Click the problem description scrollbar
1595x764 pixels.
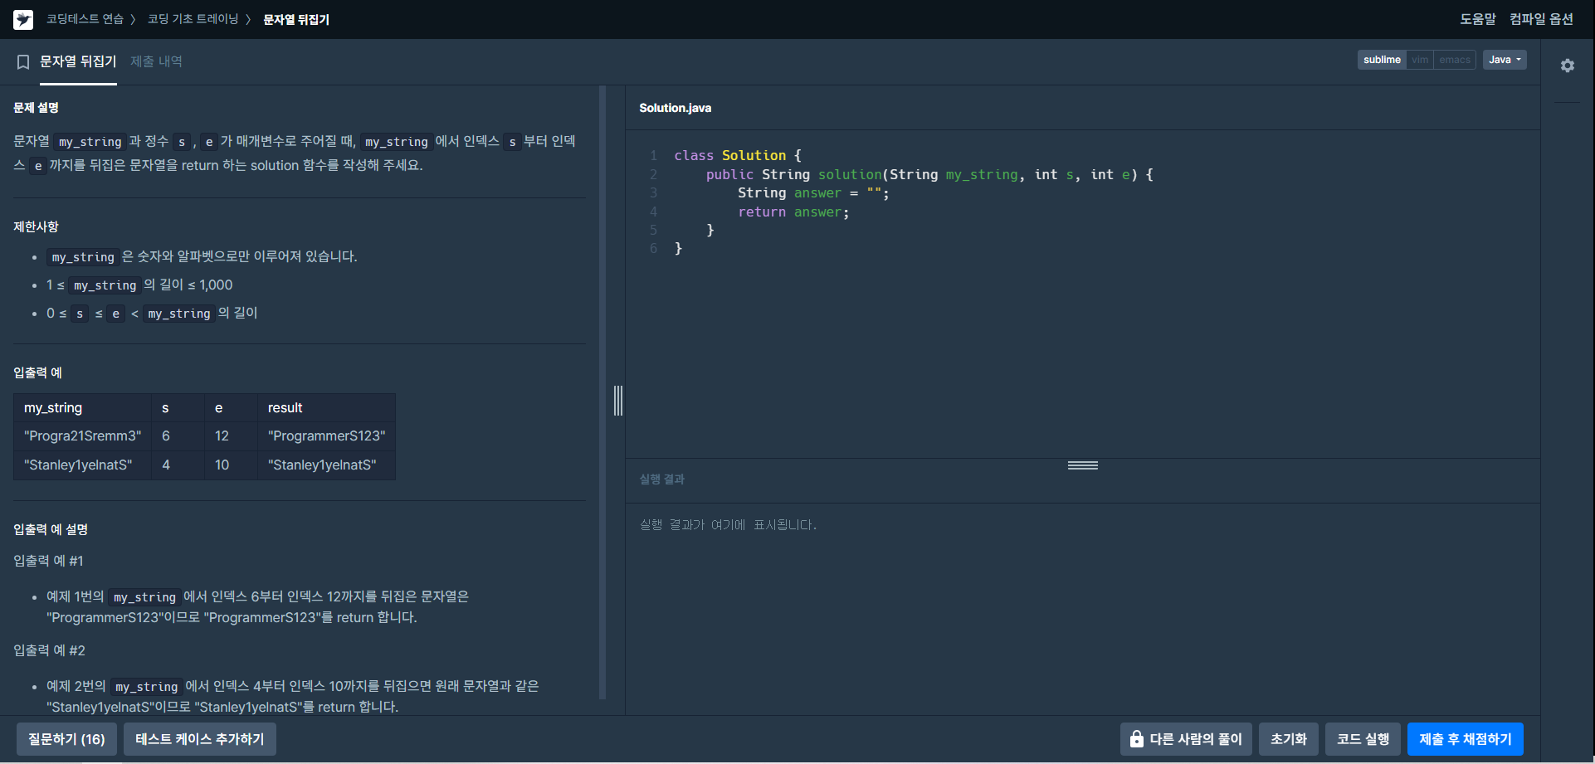point(602,392)
